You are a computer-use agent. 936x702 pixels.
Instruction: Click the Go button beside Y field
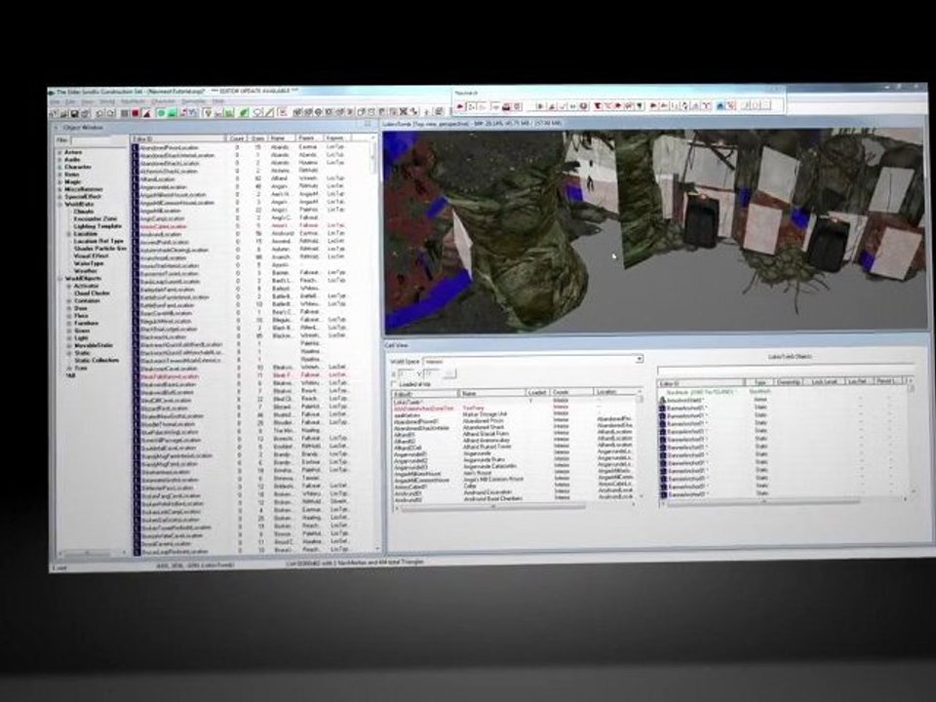[450, 373]
